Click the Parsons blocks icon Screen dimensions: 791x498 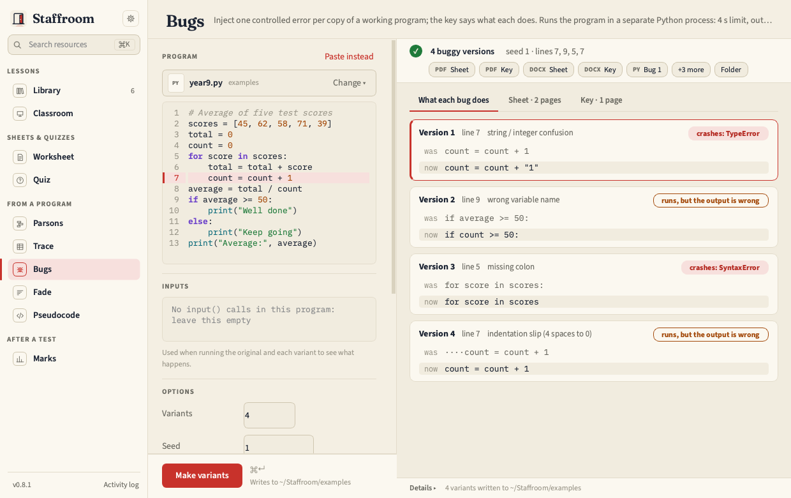[20, 223]
